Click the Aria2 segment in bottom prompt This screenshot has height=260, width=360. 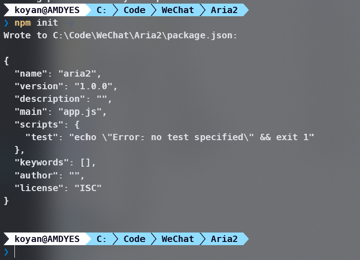224,239
